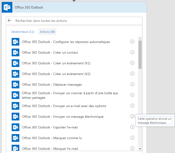Click info icon for Marquer l'e-mail
The image size is (175, 153).
(132, 148)
